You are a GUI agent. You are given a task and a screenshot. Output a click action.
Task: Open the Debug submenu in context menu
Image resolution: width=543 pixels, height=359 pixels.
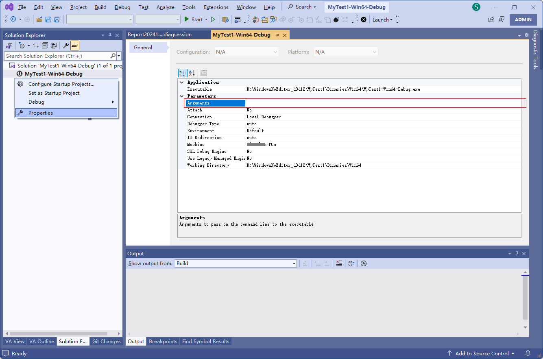tap(66, 102)
